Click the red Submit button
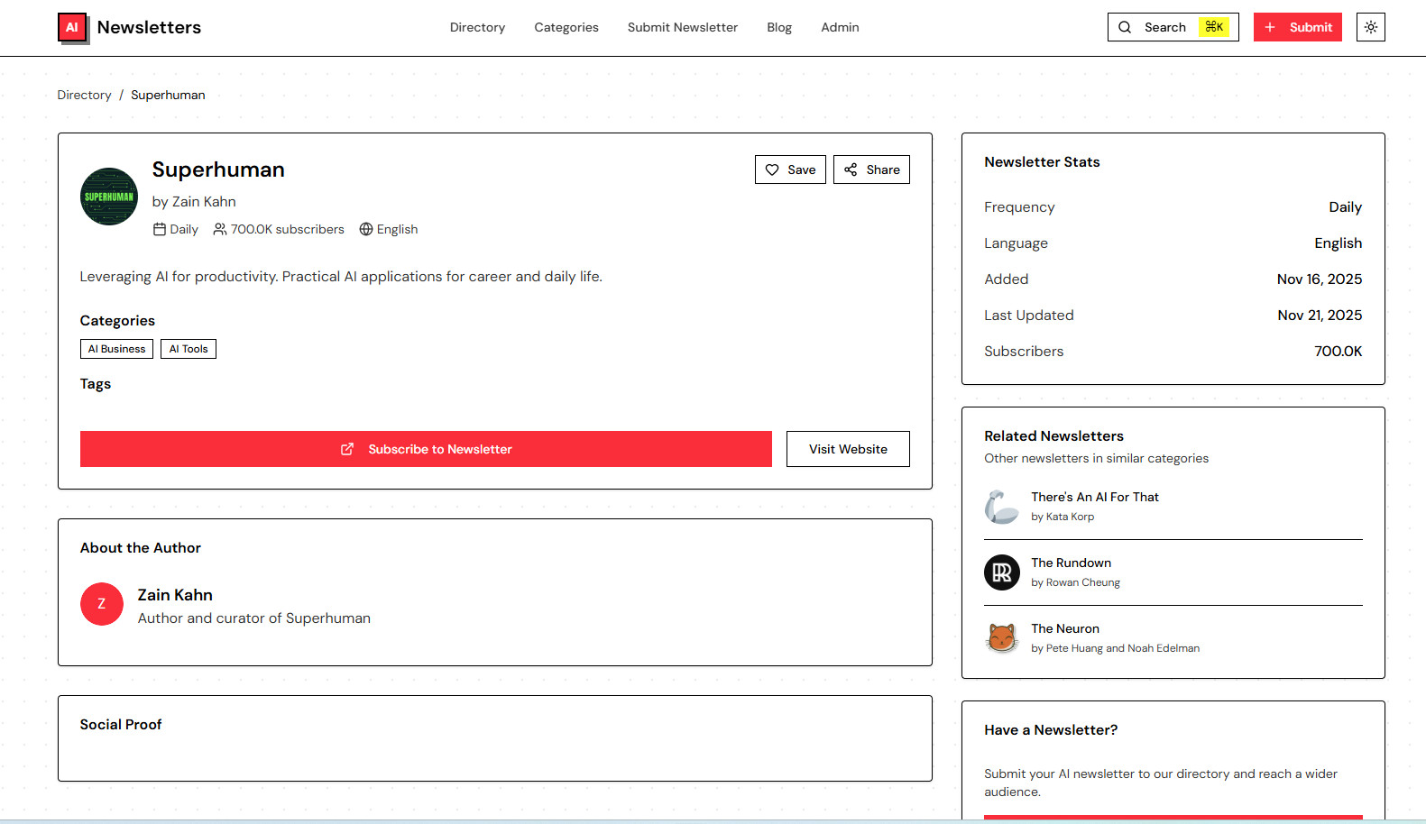This screenshot has width=1426, height=824. pos(1298,27)
